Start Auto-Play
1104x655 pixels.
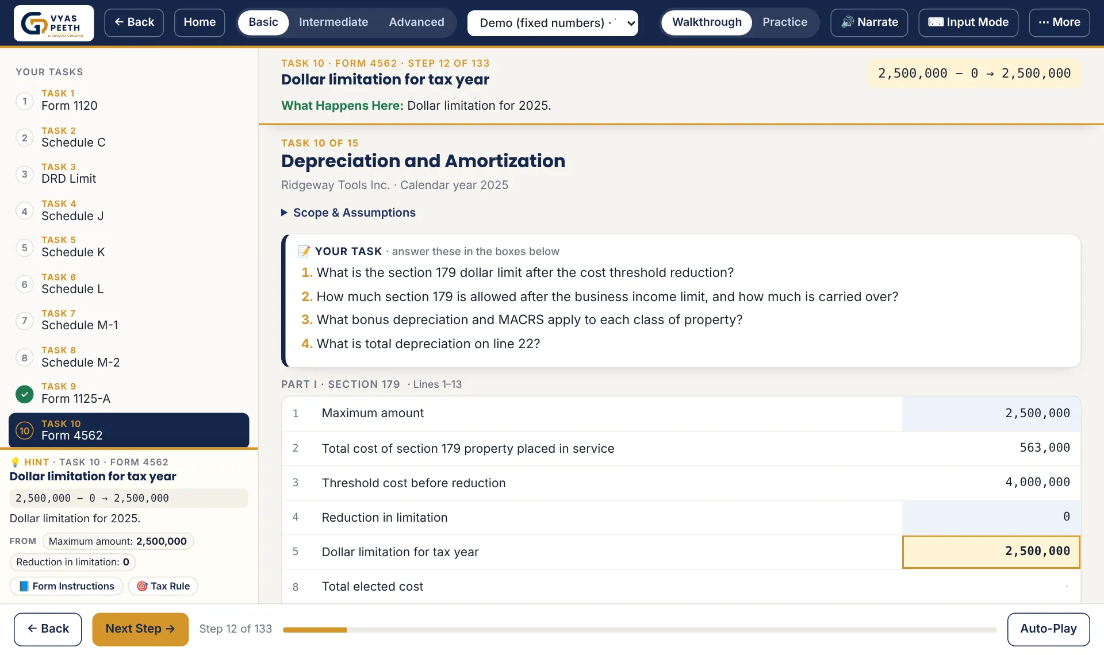(1048, 629)
